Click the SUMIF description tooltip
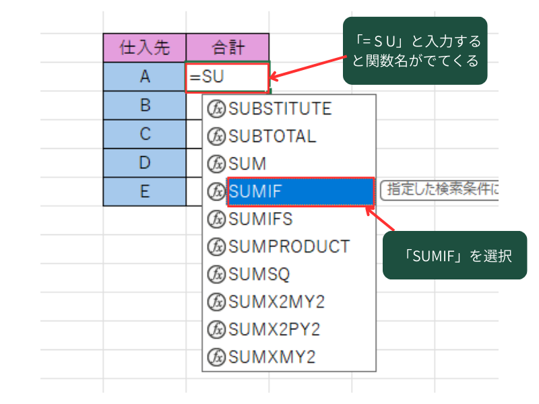Image resolution: width=539 pixels, height=404 pixels. 440,191
